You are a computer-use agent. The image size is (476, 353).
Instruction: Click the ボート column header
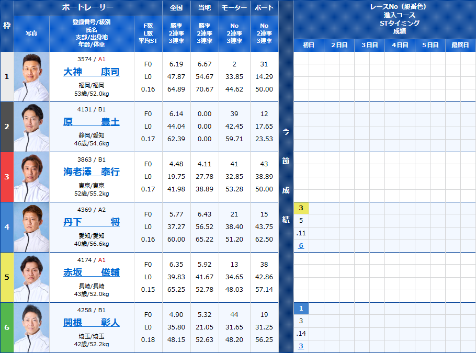[264, 8]
